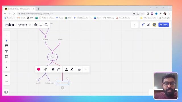Select the Party central node
The height and width of the screenshot is (102, 182).
(52, 57)
